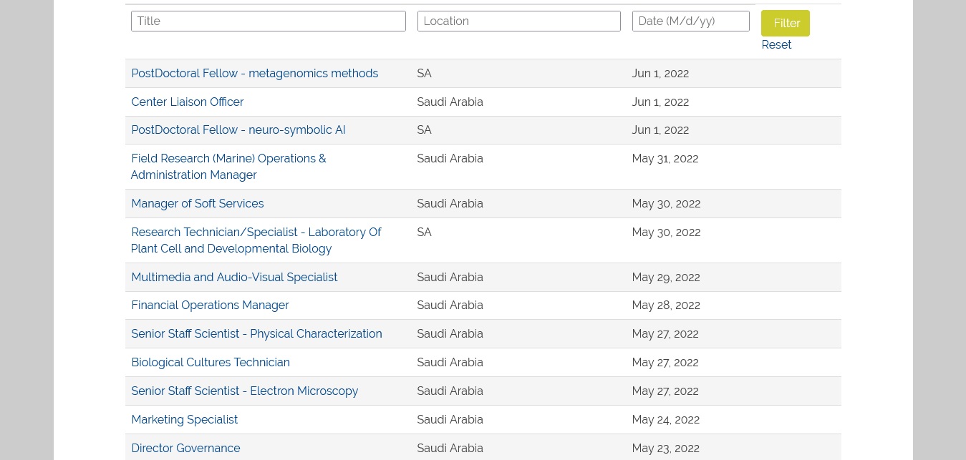966x460 pixels.
Task: Open Senior Staff Scientist - Electron Microscopy
Action: tap(244, 391)
